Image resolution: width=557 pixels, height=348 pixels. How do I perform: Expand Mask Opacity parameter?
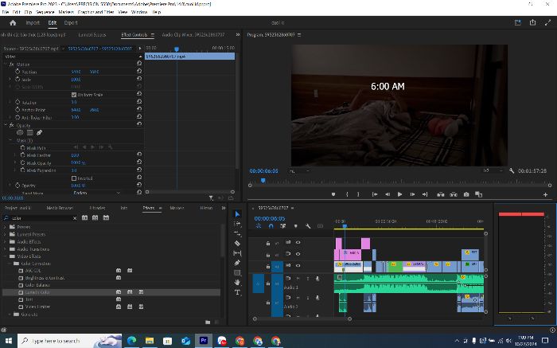pyautogui.click(x=15, y=162)
